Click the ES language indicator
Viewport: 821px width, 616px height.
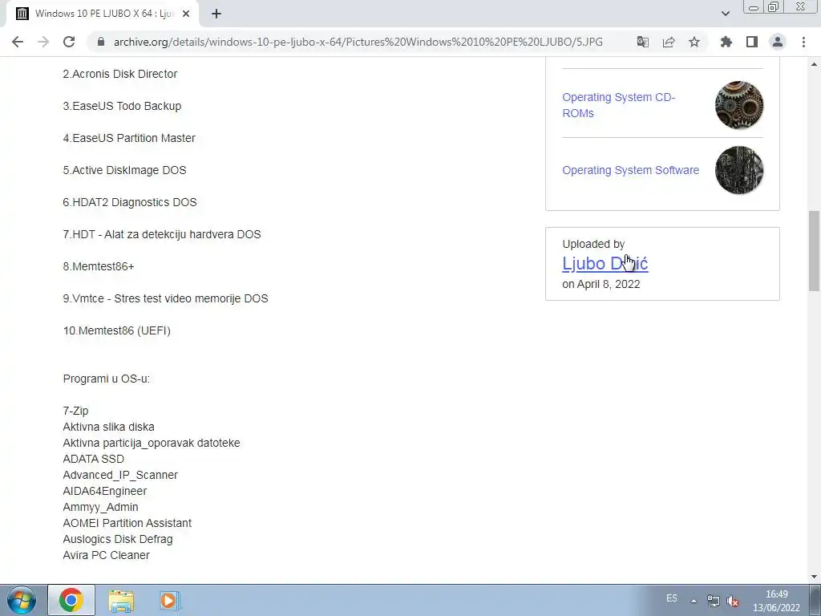pyautogui.click(x=672, y=598)
